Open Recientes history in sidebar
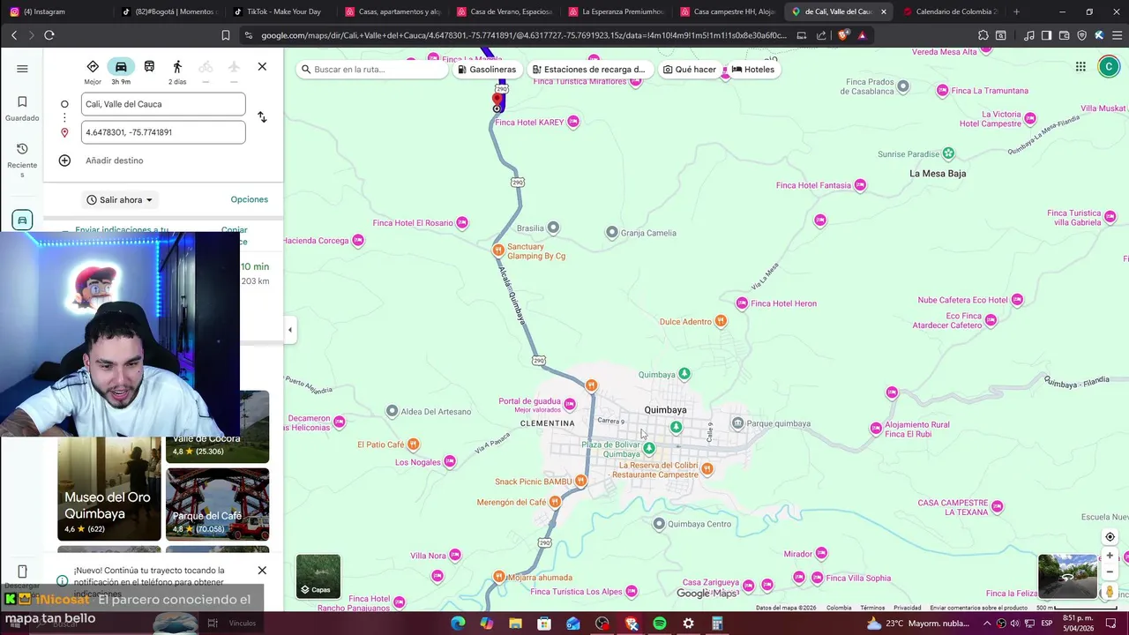The width and height of the screenshot is (1129, 635). (22, 160)
